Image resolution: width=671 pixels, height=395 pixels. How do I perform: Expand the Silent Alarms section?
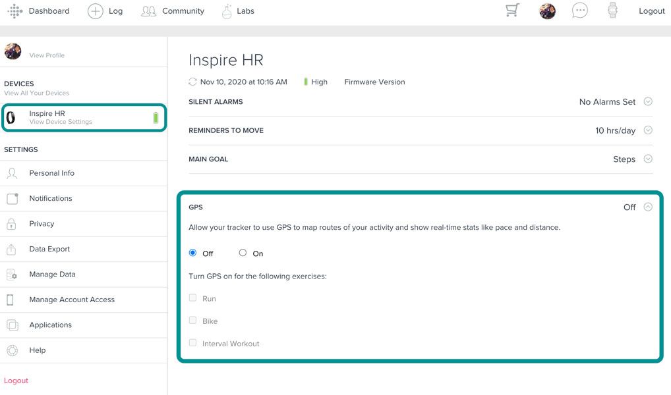648,101
